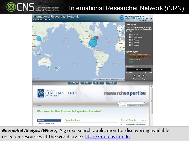Pause the timeline animation

click(139, 76)
